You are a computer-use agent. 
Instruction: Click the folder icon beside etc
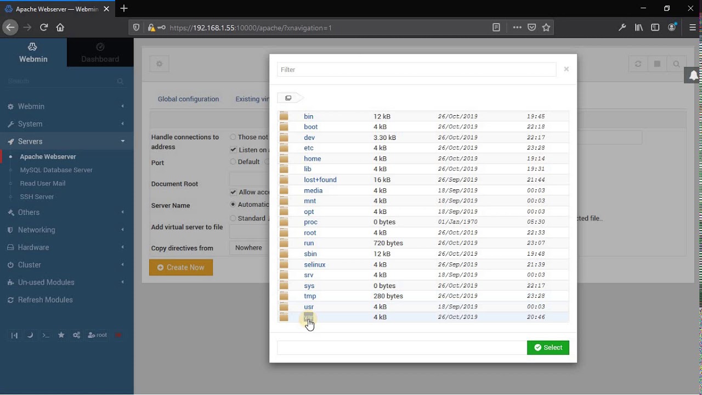coord(284,148)
